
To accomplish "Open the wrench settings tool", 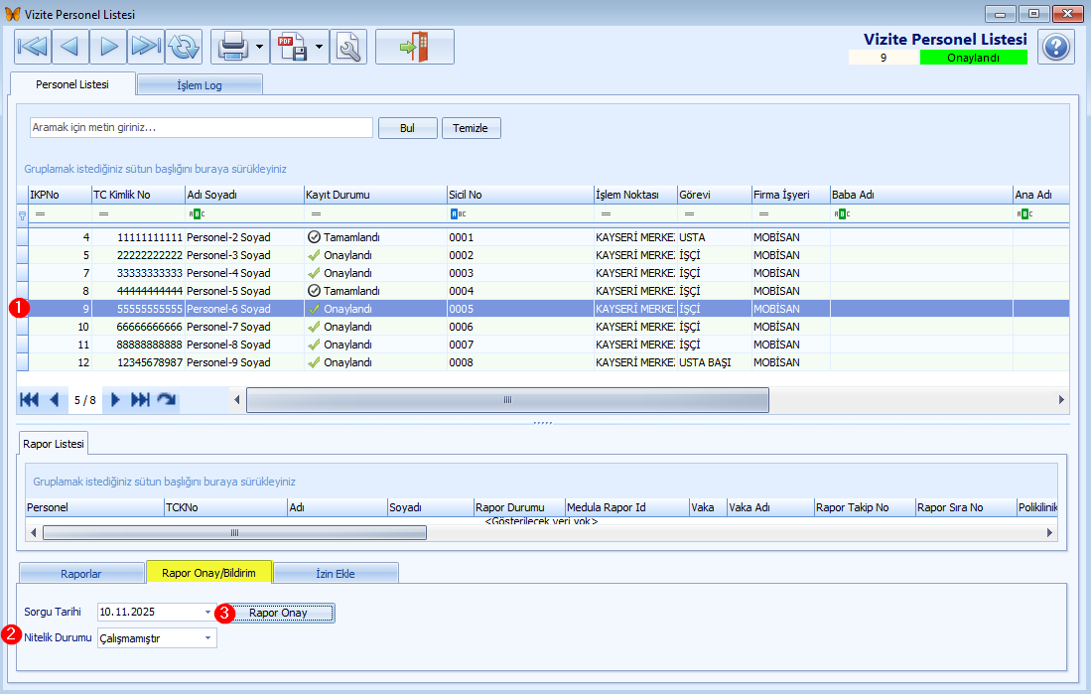I will pos(349,47).
